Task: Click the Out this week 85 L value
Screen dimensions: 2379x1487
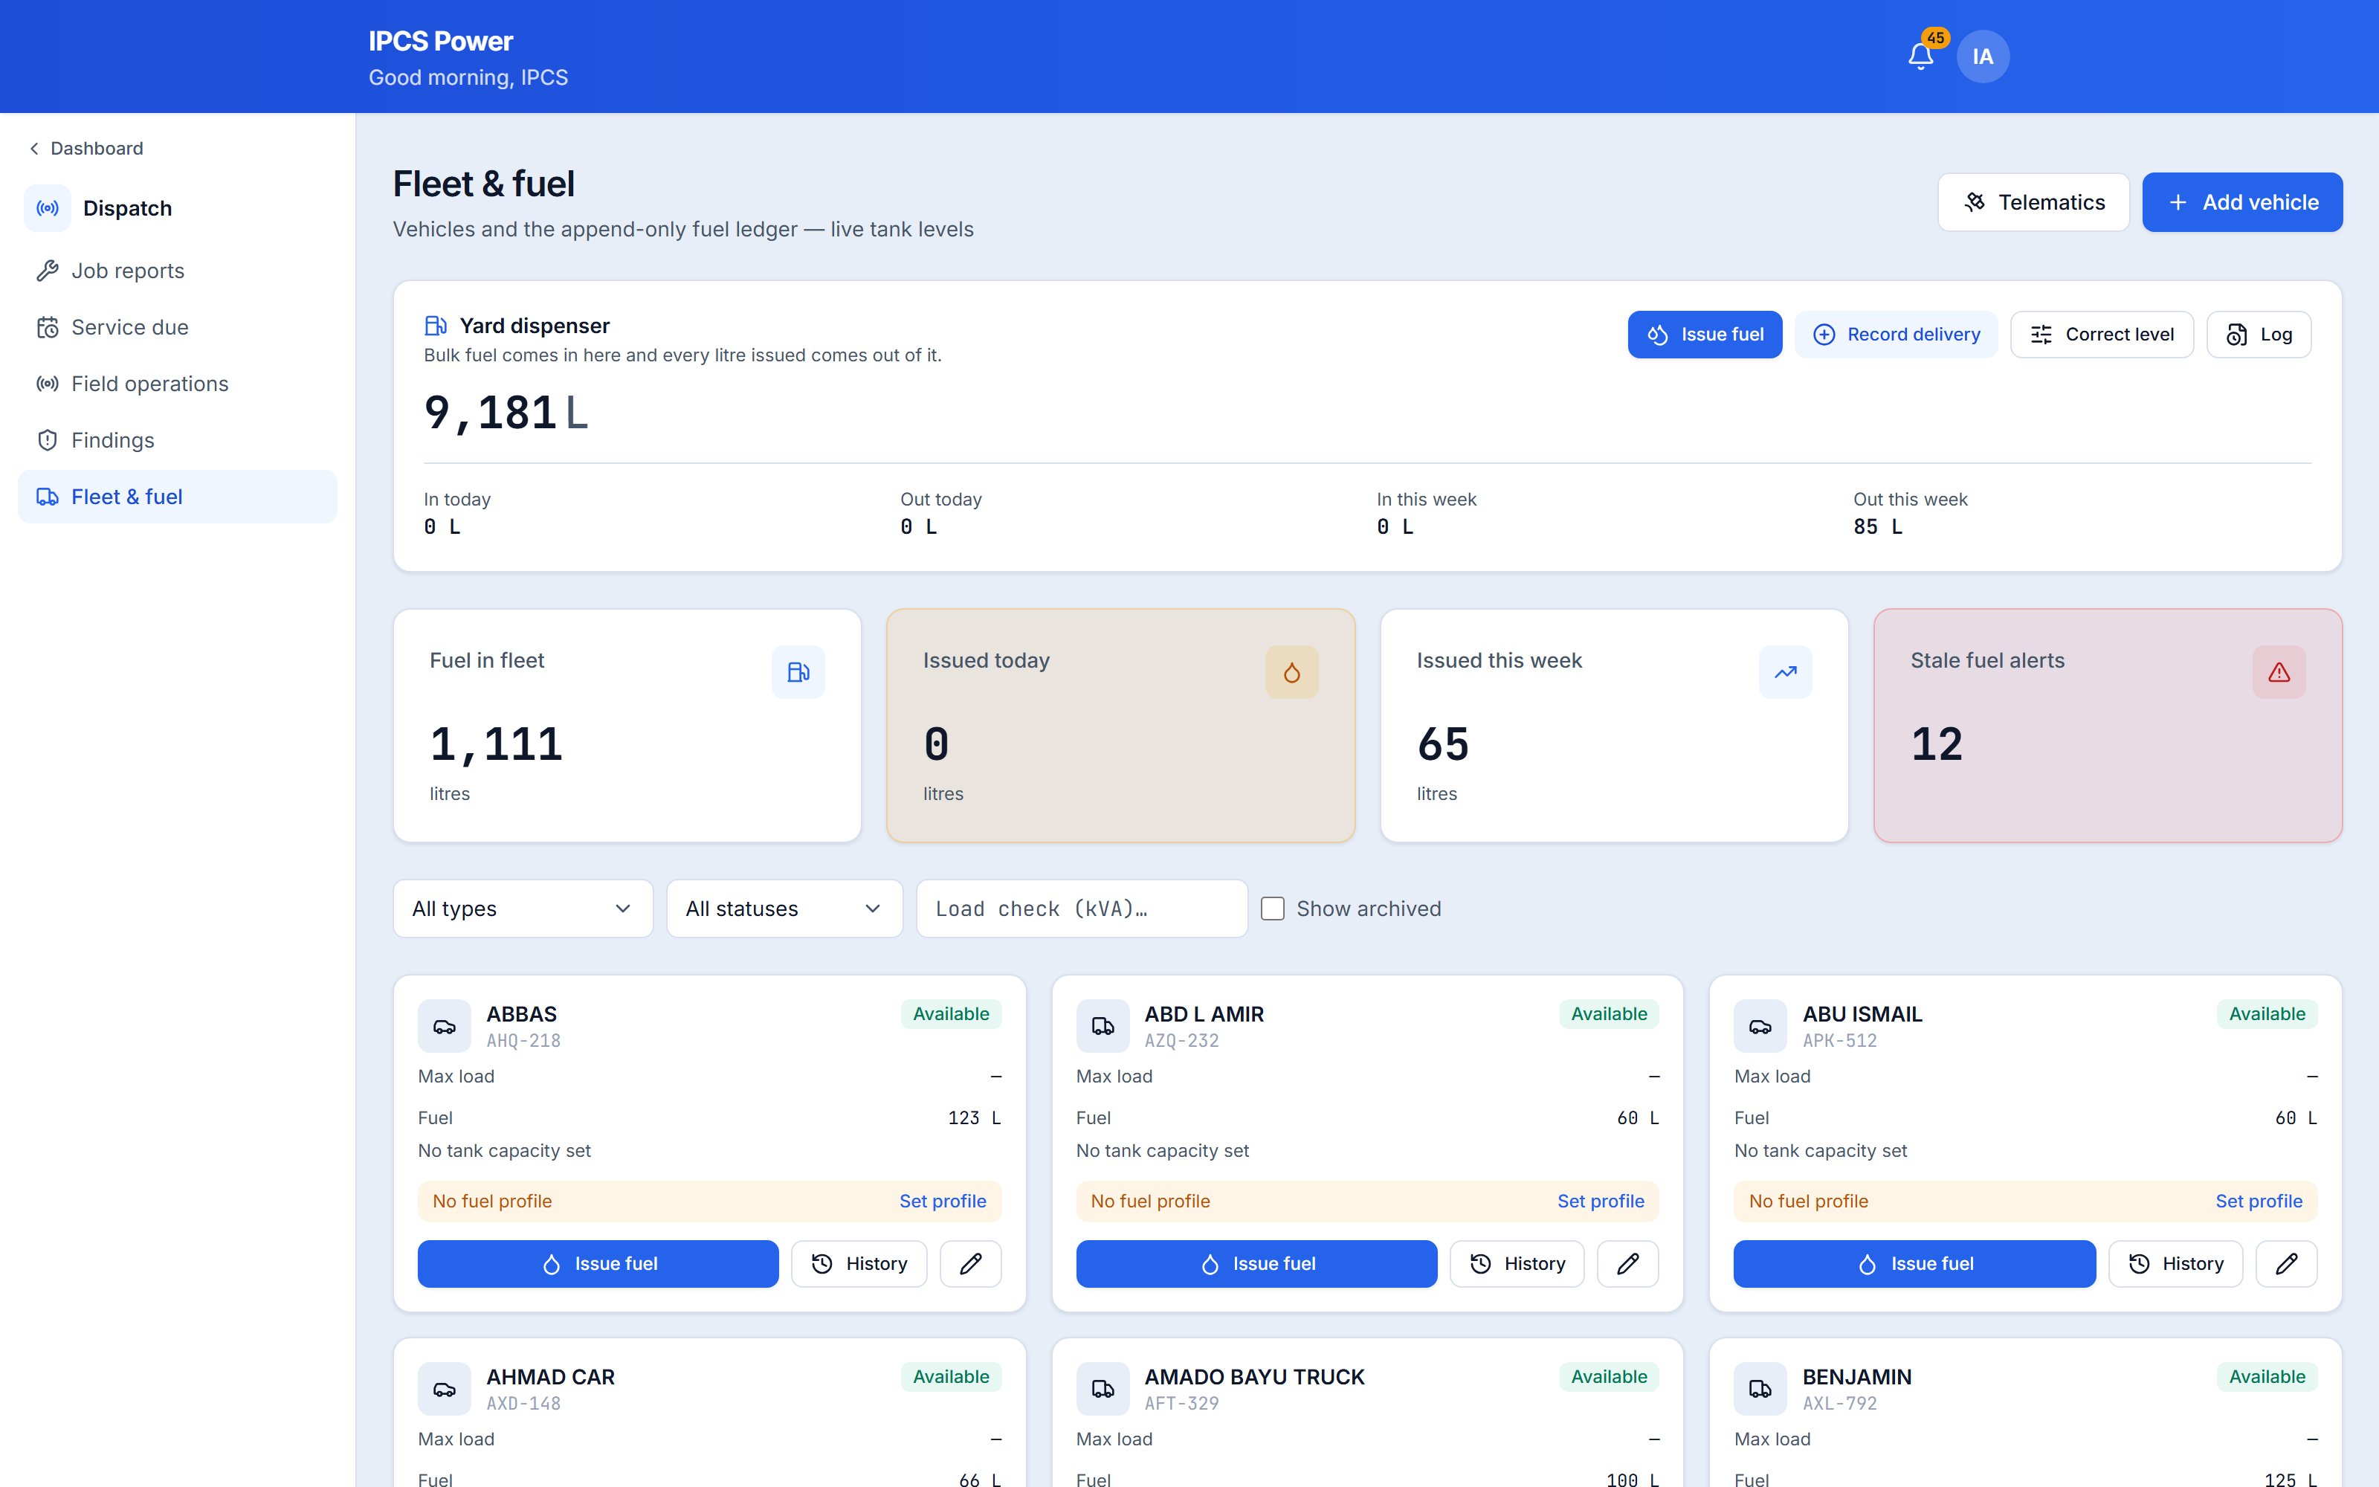Action: point(1876,527)
